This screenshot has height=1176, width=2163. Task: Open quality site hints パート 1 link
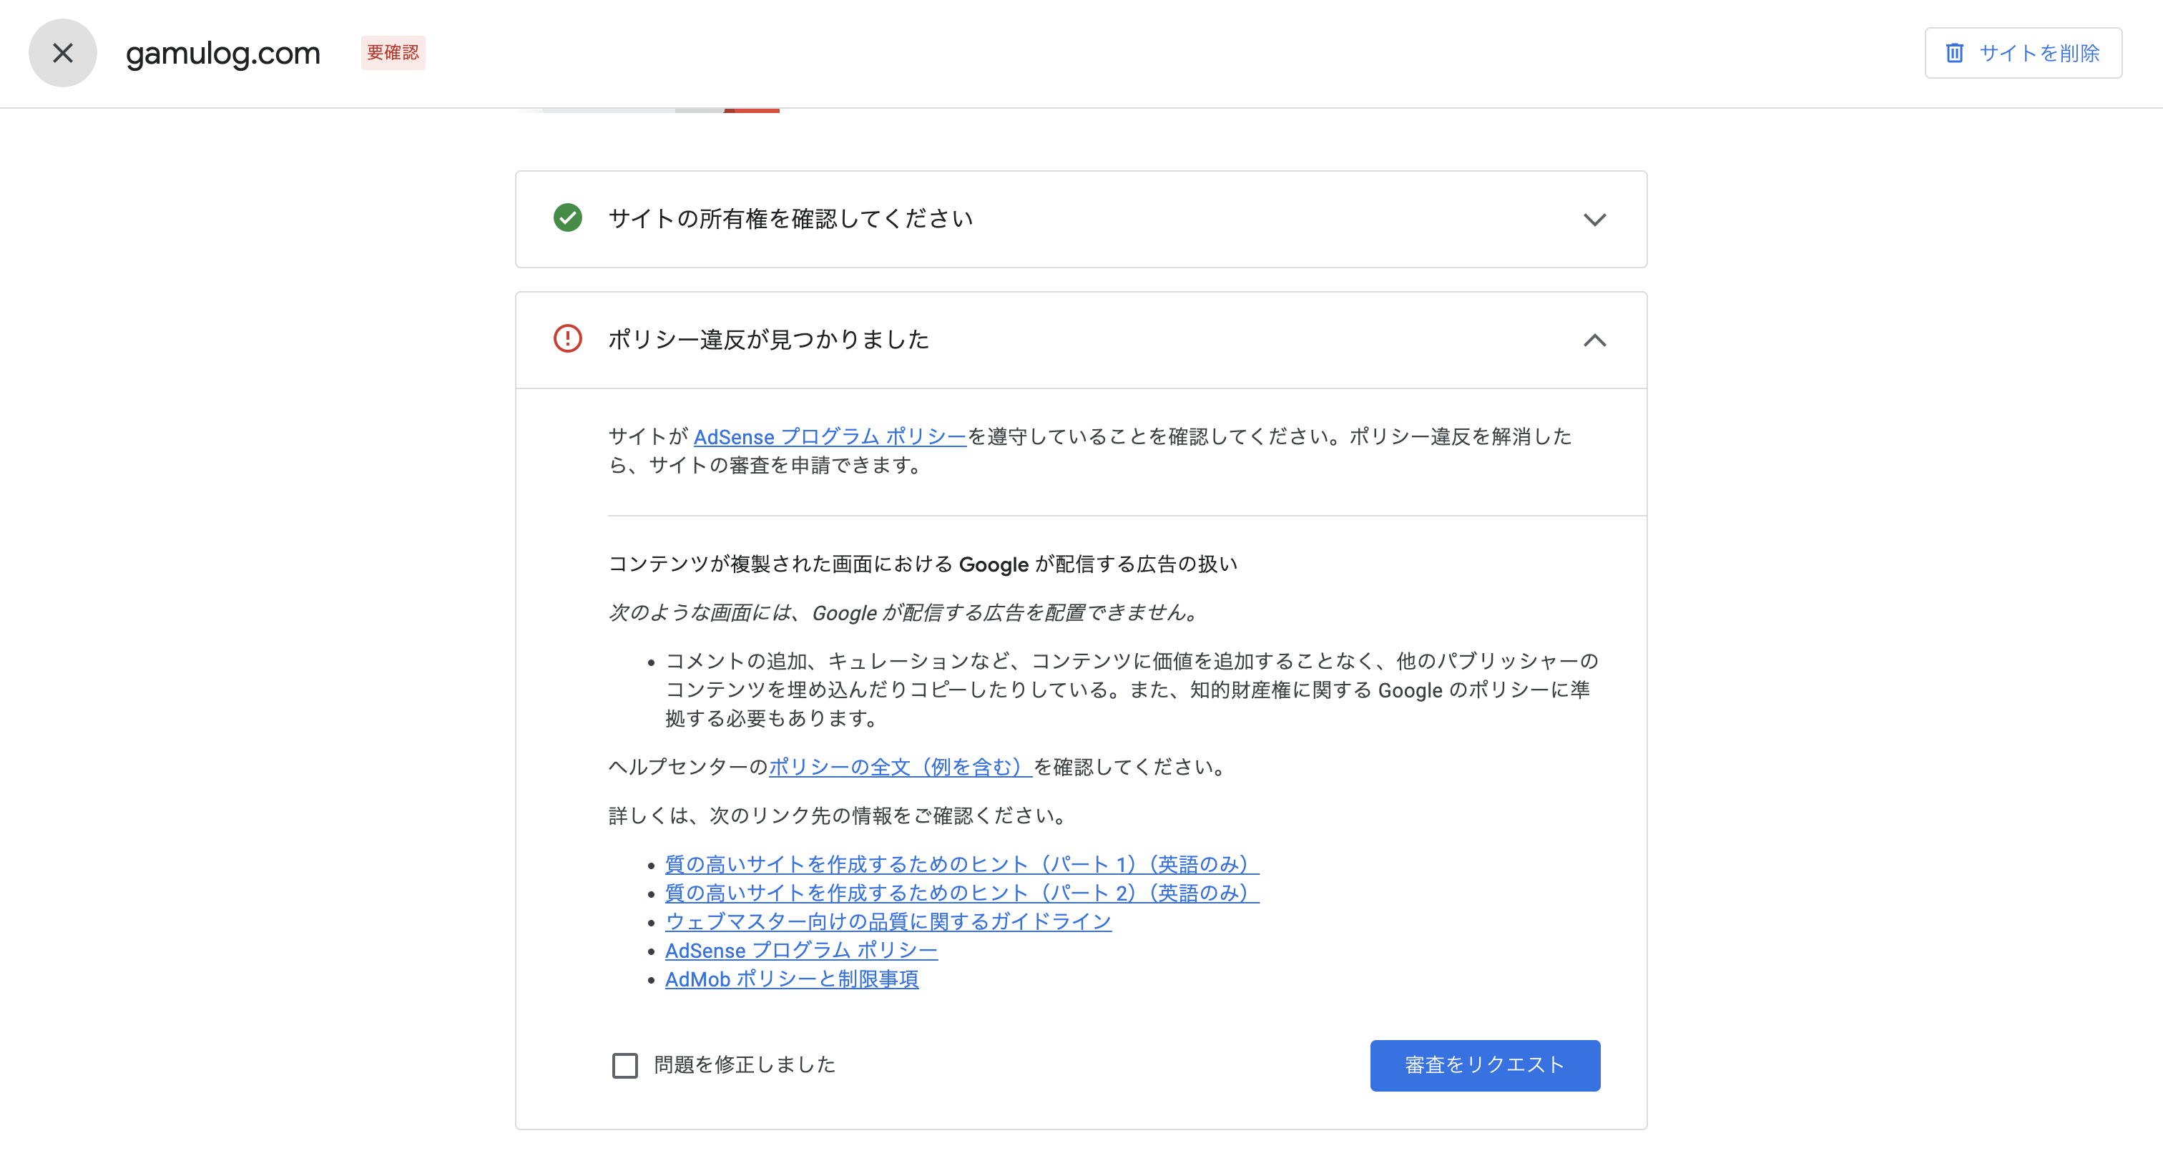click(x=961, y=864)
